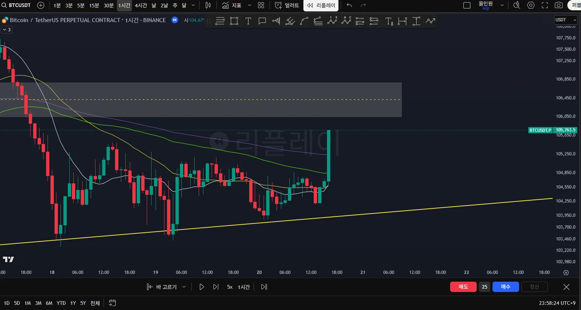The width and height of the screenshot is (581, 310).
Task: Select the 5분 timeframe
Action: [x=81, y=5]
